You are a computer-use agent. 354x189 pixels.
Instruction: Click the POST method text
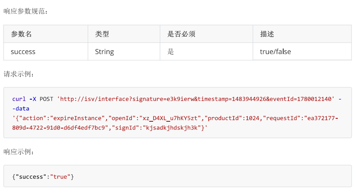pyautogui.click(x=46, y=99)
